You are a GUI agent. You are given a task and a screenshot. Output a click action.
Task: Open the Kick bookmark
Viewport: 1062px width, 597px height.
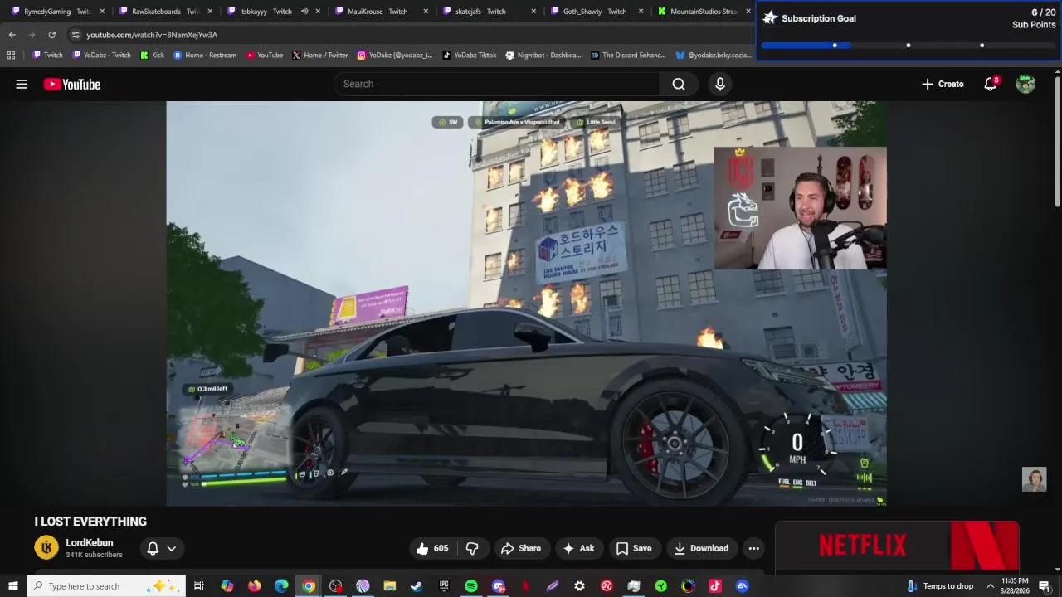click(x=152, y=56)
